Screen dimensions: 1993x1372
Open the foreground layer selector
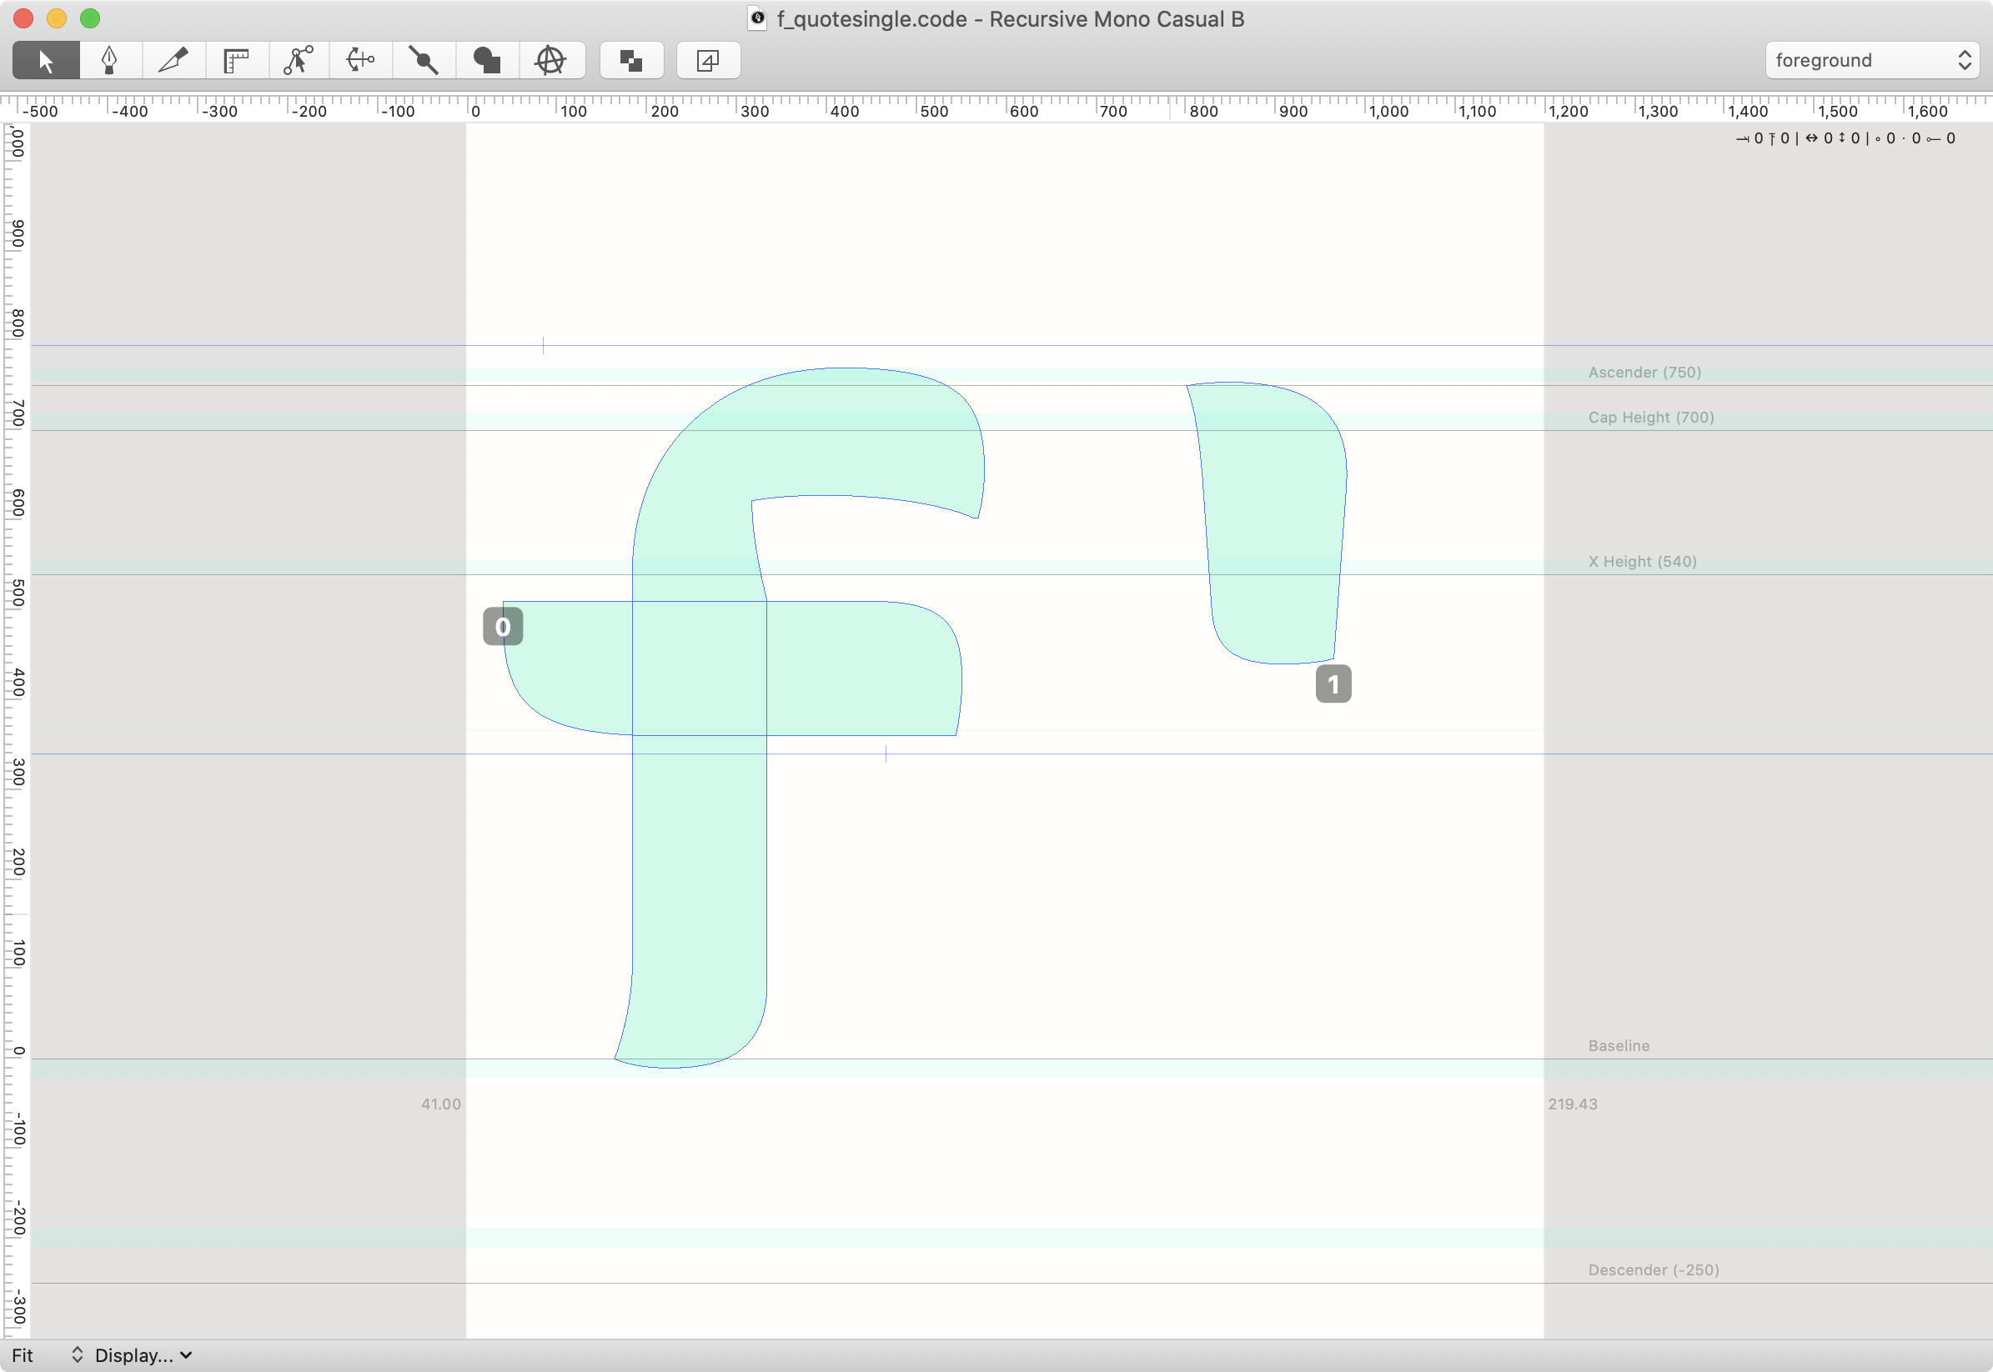(x=1872, y=60)
